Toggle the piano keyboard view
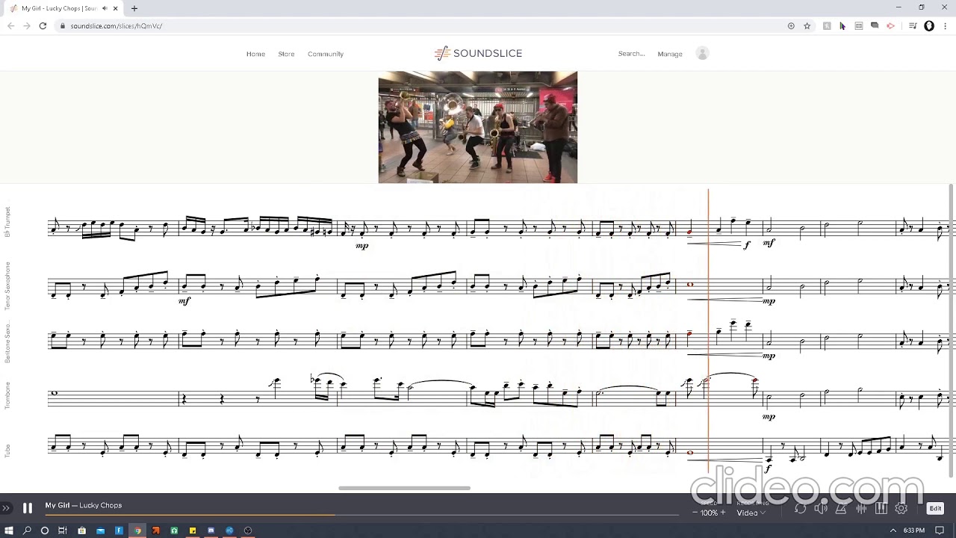956x538 pixels. pos(881,509)
